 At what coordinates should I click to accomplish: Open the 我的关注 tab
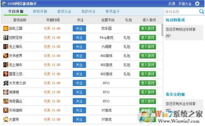pyautogui.click(x=88, y=11)
